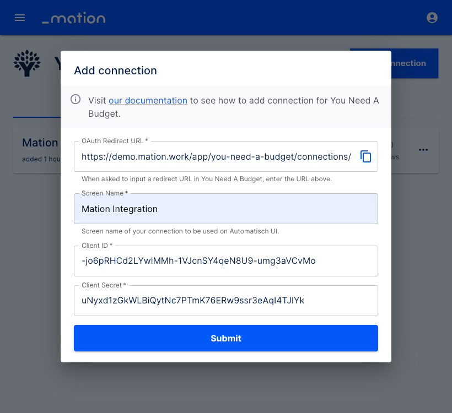Click the OAuth Redirect URL text field
The image size is (452, 413).
(216, 157)
